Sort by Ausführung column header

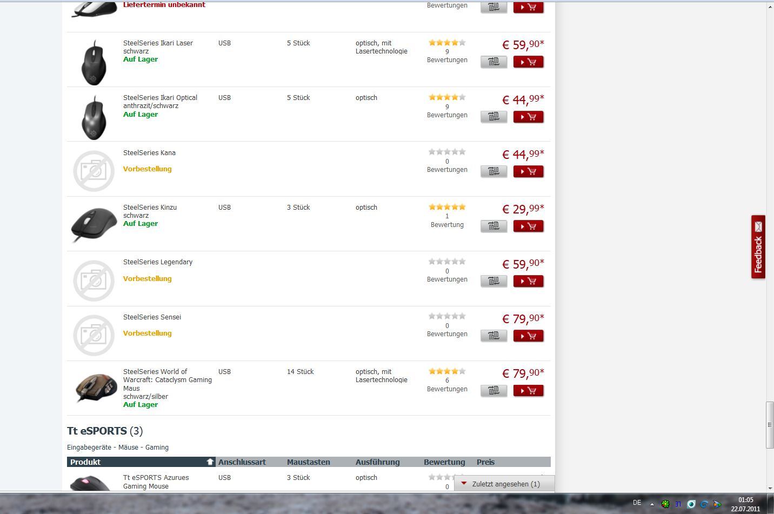377,462
